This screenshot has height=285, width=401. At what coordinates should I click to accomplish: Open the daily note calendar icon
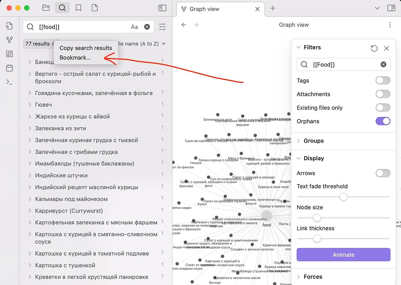tap(9, 68)
